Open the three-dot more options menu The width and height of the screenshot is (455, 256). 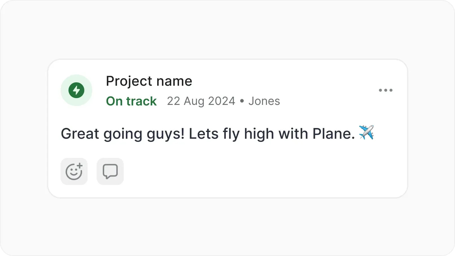386,90
